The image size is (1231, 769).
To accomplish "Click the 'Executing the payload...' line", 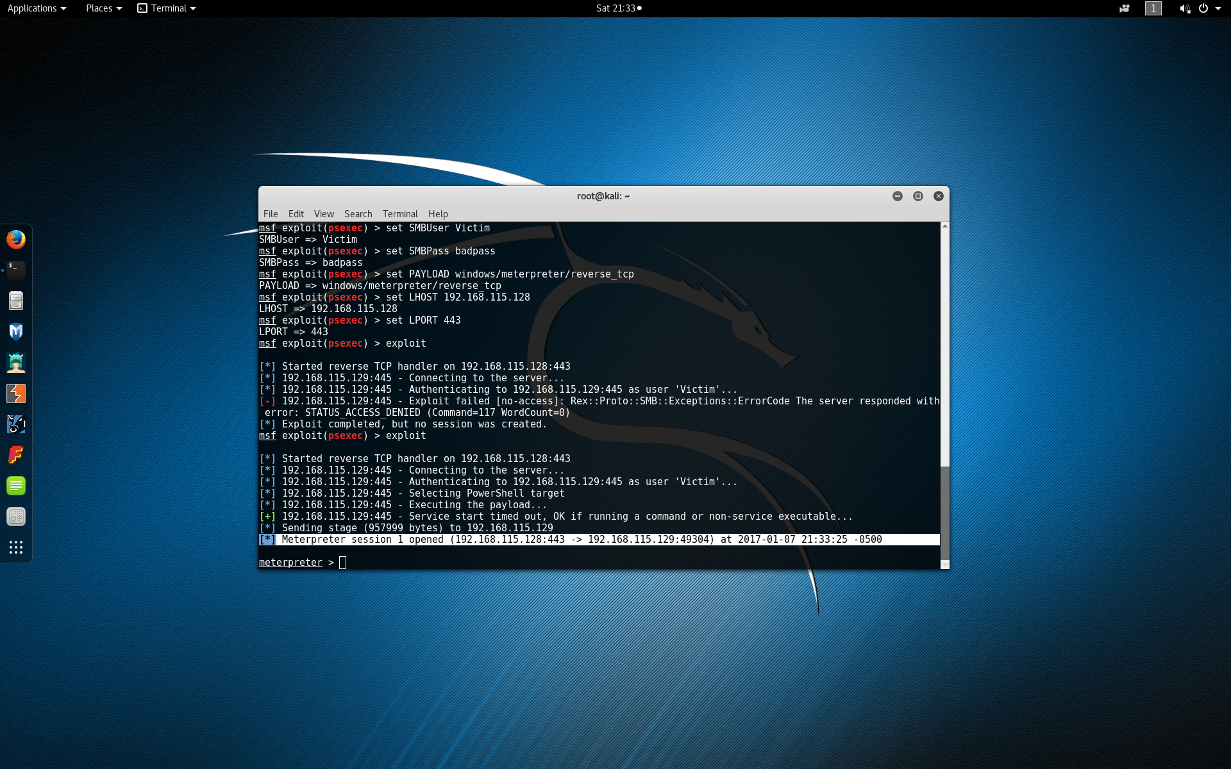I will [x=403, y=505].
